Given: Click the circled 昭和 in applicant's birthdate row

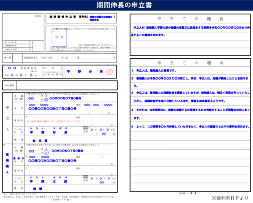Looking at the screenshot, I should click(86, 127).
